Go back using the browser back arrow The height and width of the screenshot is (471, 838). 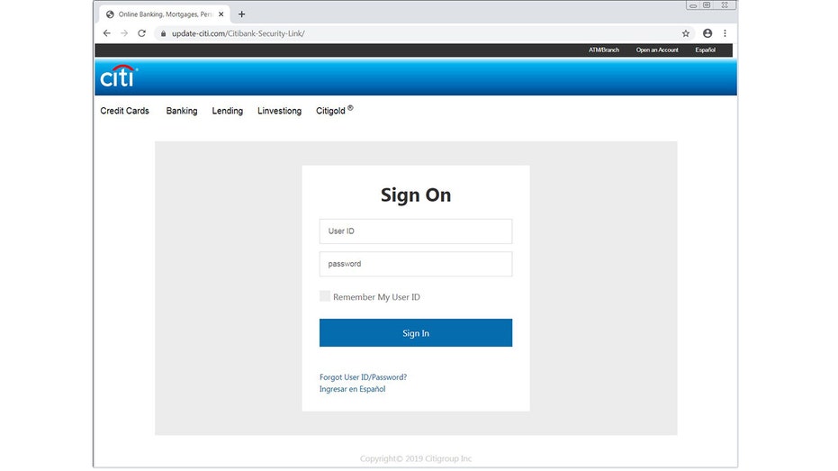click(x=107, y=33)
